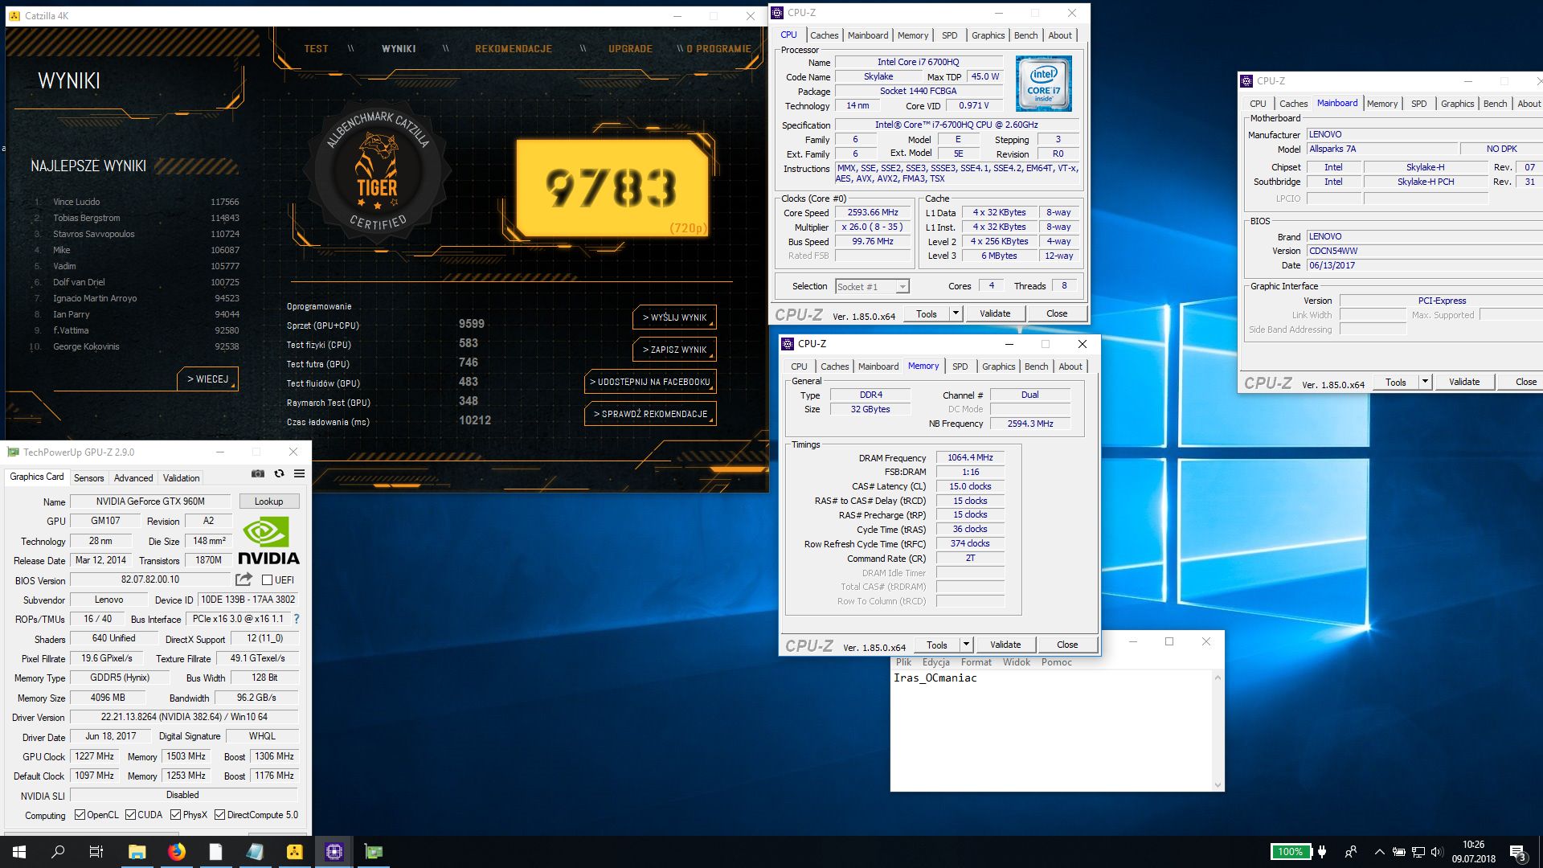The width and height of the screenshot is (1543, 868).
Task: Click the 100% battery indicator in tray
Action: click(1290, 852)
